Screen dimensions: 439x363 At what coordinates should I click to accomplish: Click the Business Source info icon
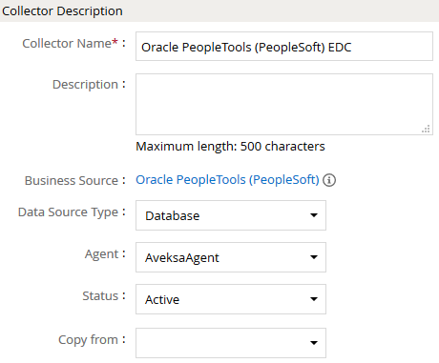click(x=329, y=180)
